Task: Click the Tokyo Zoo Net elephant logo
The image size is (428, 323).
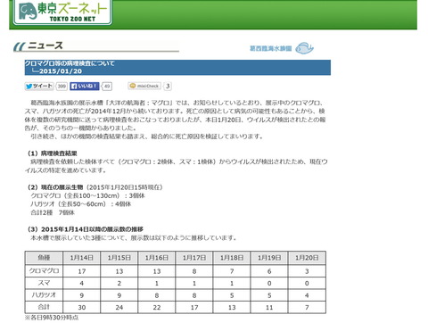Action: point(62,12)
